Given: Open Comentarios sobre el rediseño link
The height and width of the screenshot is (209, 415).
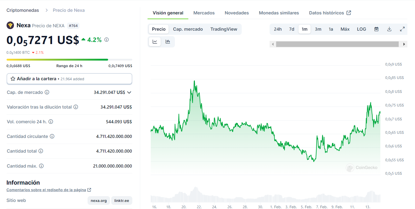Looking at the screenshot, I should [46, 190].
